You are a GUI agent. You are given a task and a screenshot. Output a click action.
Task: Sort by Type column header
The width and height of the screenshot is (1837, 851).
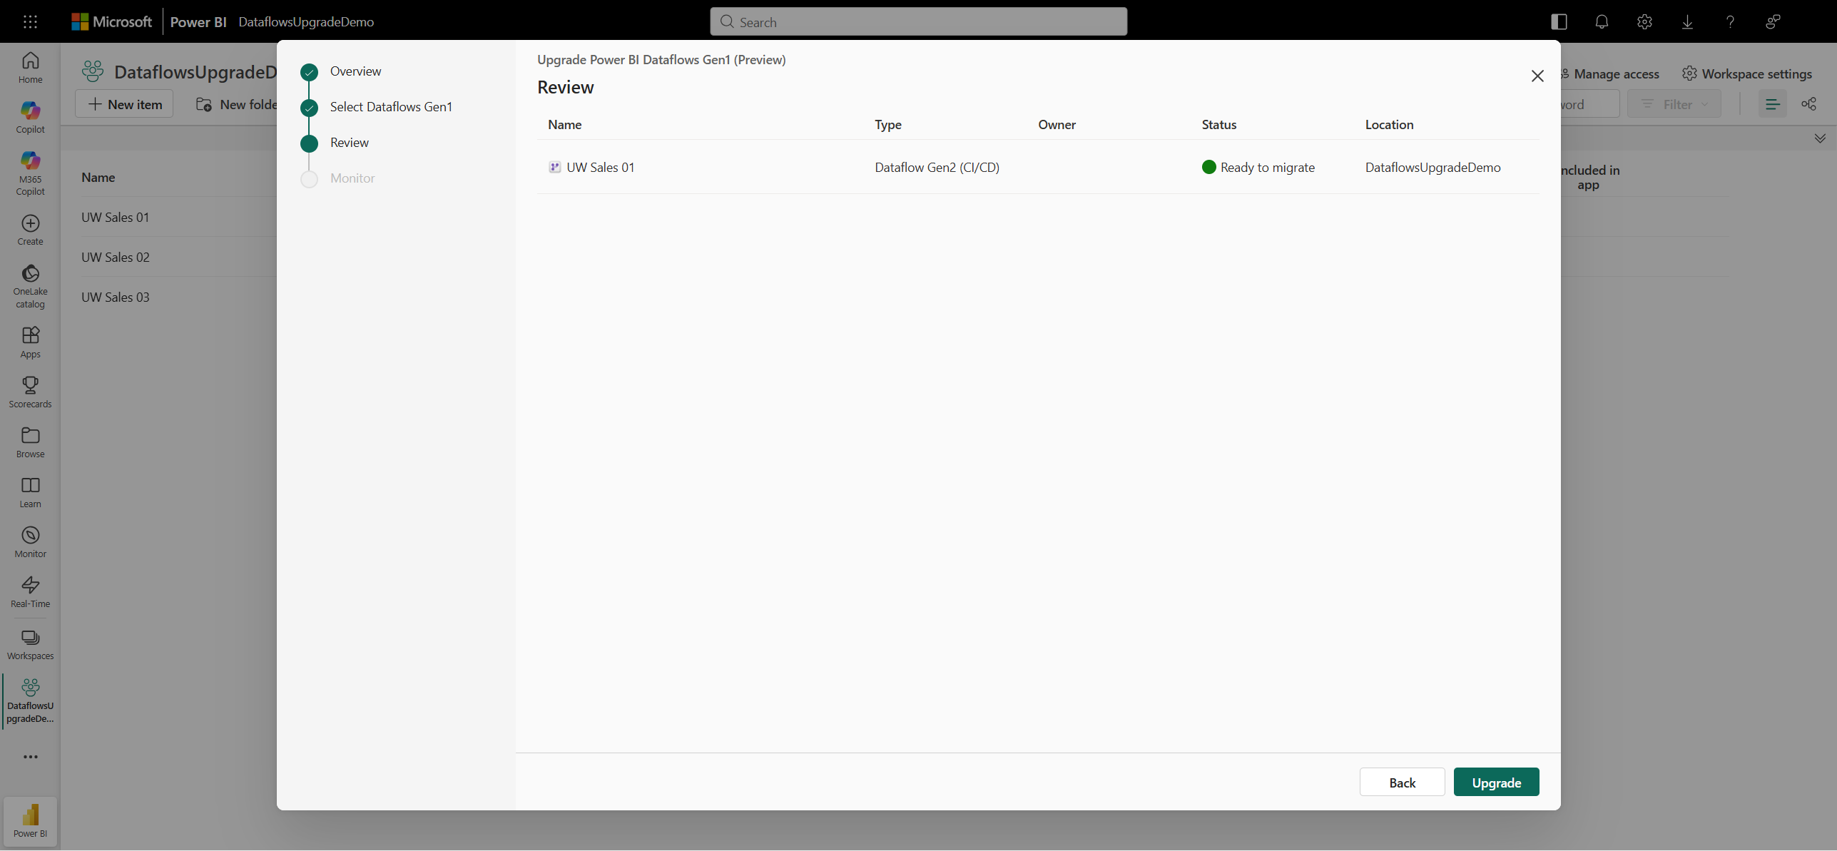tap(888, 124)
